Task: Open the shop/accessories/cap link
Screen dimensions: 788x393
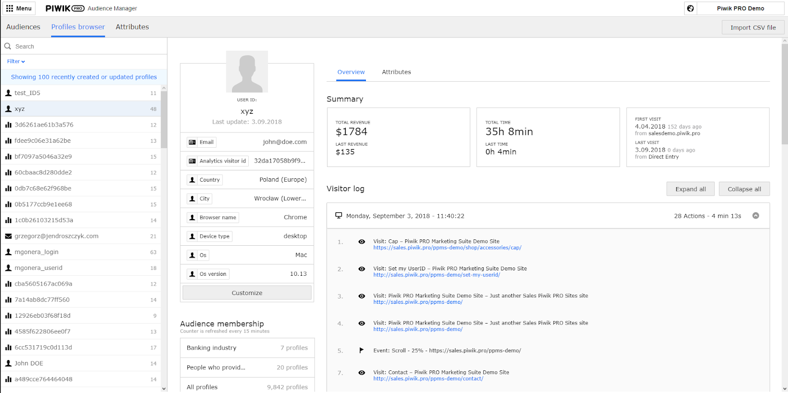Action: [447, 248]
